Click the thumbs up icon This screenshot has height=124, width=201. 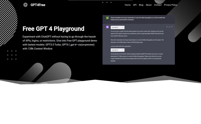coord(169,27)
